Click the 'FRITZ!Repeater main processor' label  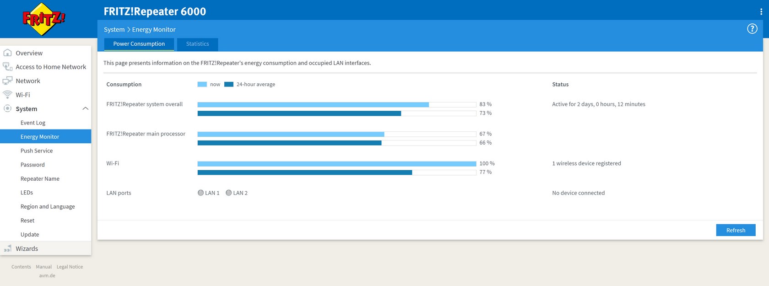click(146, 134)
